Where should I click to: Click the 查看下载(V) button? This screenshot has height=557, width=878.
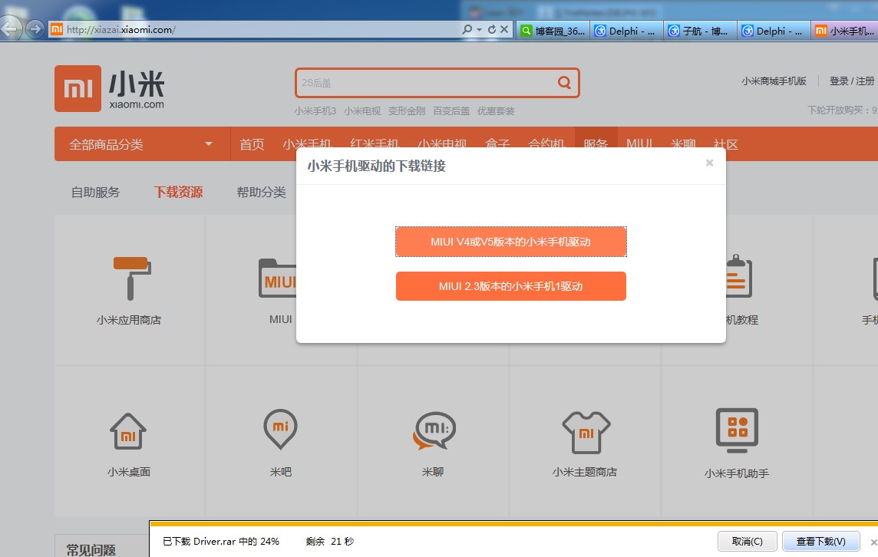[x=821, y=542]
